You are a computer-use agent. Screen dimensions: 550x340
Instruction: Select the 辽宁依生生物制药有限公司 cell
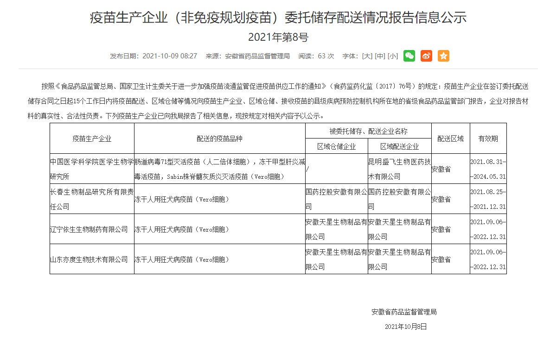89,229
